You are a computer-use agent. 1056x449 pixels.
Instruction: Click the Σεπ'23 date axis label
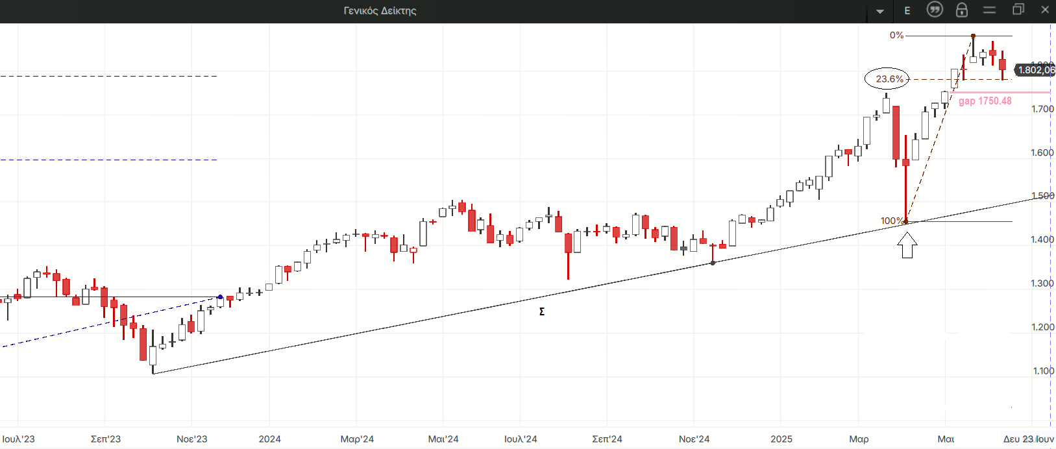tap(106, 439)
